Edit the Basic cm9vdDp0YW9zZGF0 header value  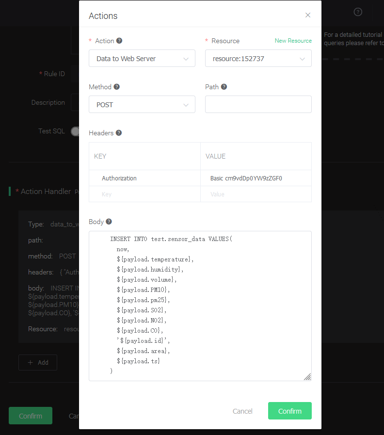256,178
